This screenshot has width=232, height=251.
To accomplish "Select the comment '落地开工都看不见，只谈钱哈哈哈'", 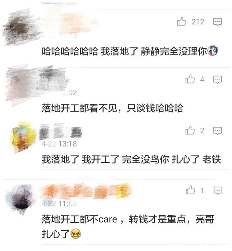I will click(112, 108).
